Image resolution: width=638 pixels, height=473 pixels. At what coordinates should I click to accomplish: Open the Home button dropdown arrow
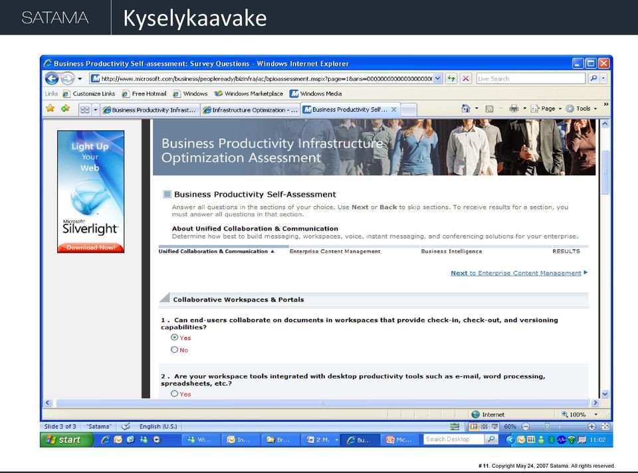coord(477,108)
